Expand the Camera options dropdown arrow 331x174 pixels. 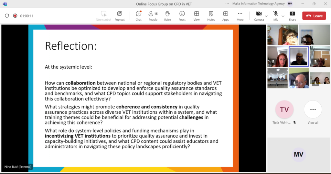(x=266, y=16)
